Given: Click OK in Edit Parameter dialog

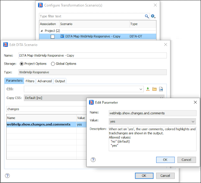Looking at the screenshot, I should click(x=165, y=160).
